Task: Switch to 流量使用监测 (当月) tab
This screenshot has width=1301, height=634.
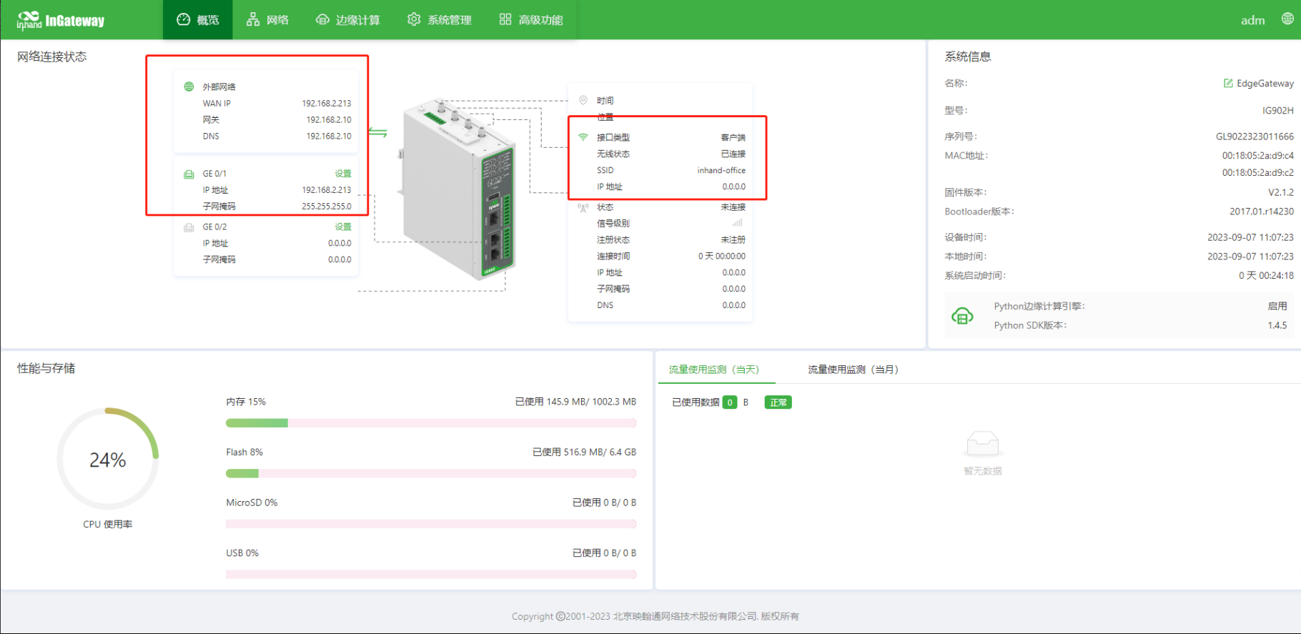Action: 853,370
